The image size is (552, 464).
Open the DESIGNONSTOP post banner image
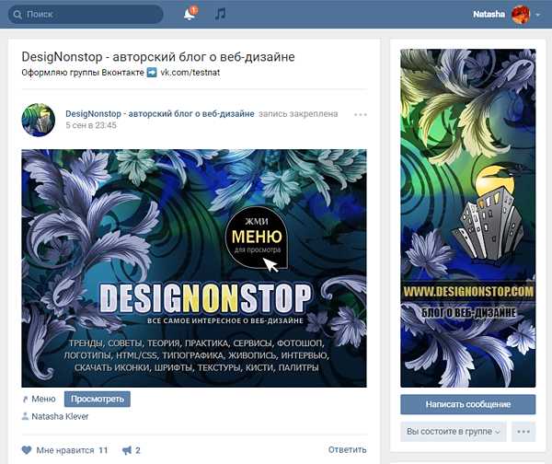(194, 268)
